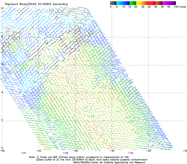This screenshot has height=164, width=187.
Task: Click the cyan-to-blue 5-15 knots color segment
Action: click(x=123, y=3)
